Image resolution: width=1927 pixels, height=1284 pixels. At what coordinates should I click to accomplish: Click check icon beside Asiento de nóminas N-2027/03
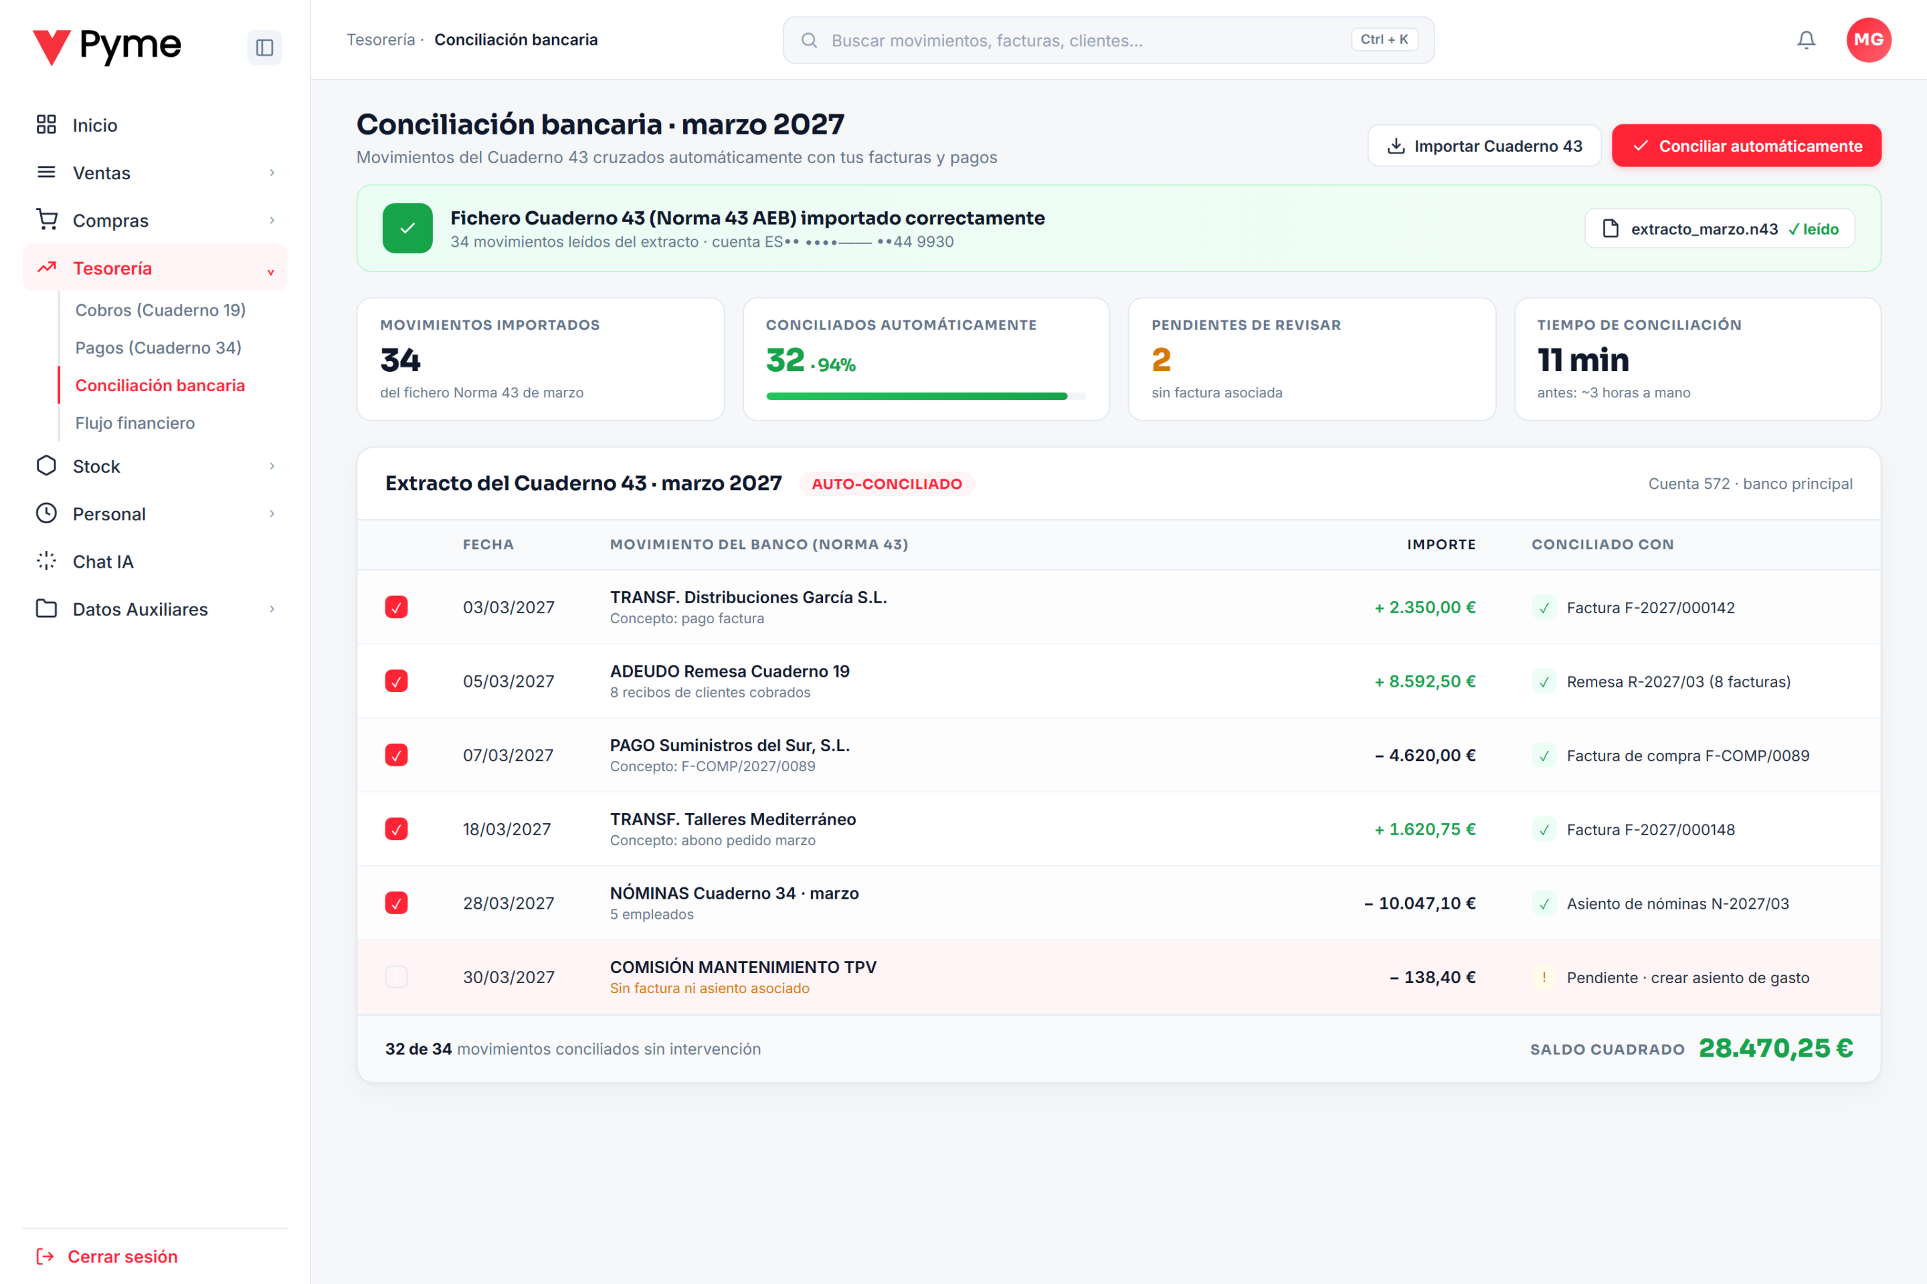pyautogui.click(x=1544, y=903)
